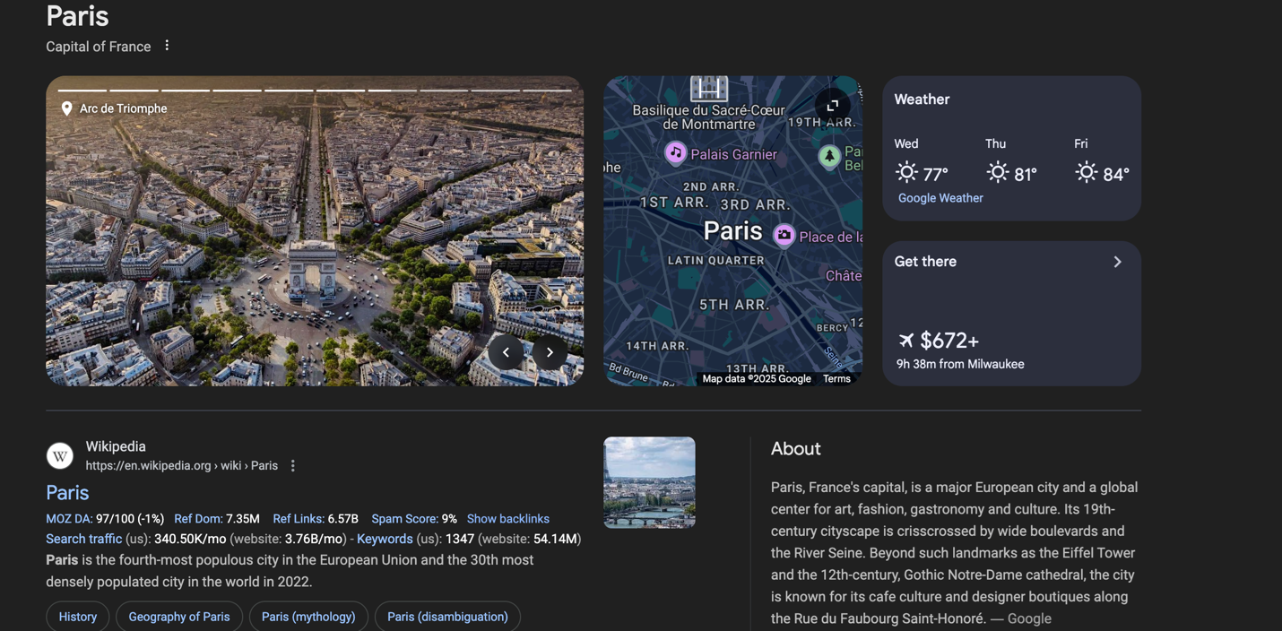Open the three-dot menu beside the Wikipedia URL
This screenshot has width=1282, height=631.
pyautogui.click(x=292, y=465)
